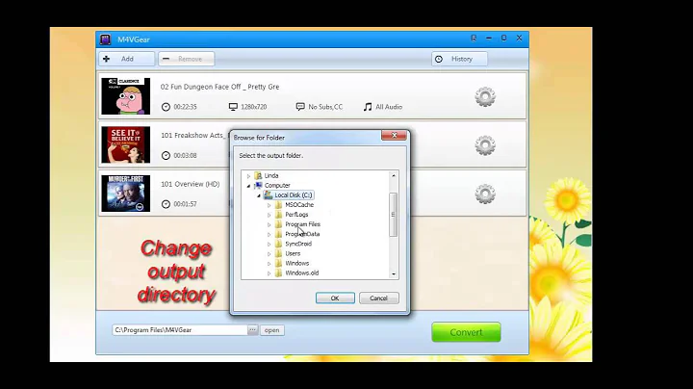
Task: Click the folder tree scroll up arrow
Action: pos(394,176)
